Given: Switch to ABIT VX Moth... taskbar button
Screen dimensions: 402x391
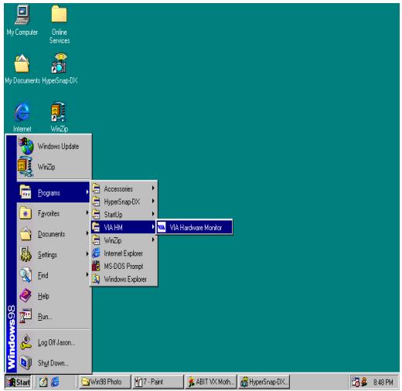Looking at the screenshot, I should click(x=211, y=382).
